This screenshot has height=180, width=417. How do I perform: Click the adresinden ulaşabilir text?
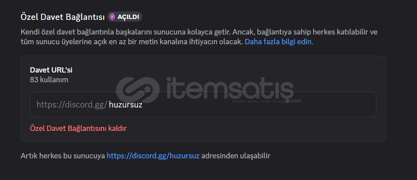coord(236,156)
